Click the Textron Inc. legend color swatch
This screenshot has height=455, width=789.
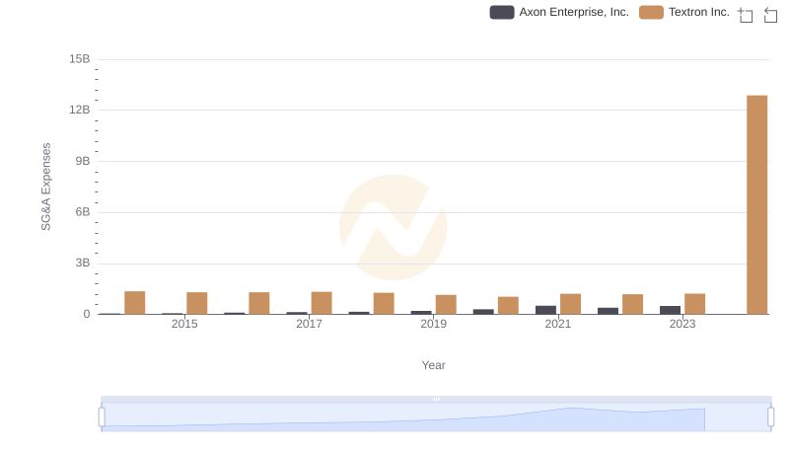[x=651, y=12]
